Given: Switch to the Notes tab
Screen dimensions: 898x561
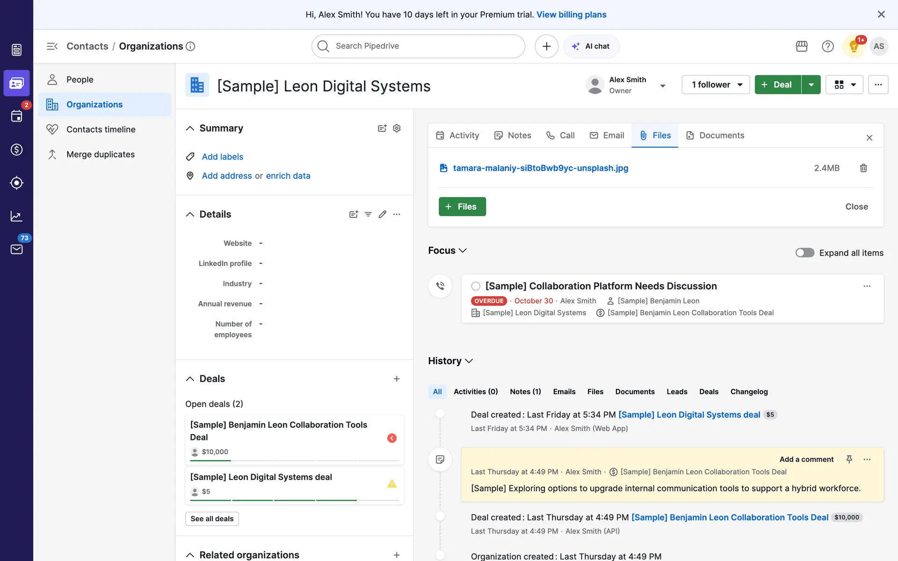Looking at the screenshot, I should pos(513,136).
